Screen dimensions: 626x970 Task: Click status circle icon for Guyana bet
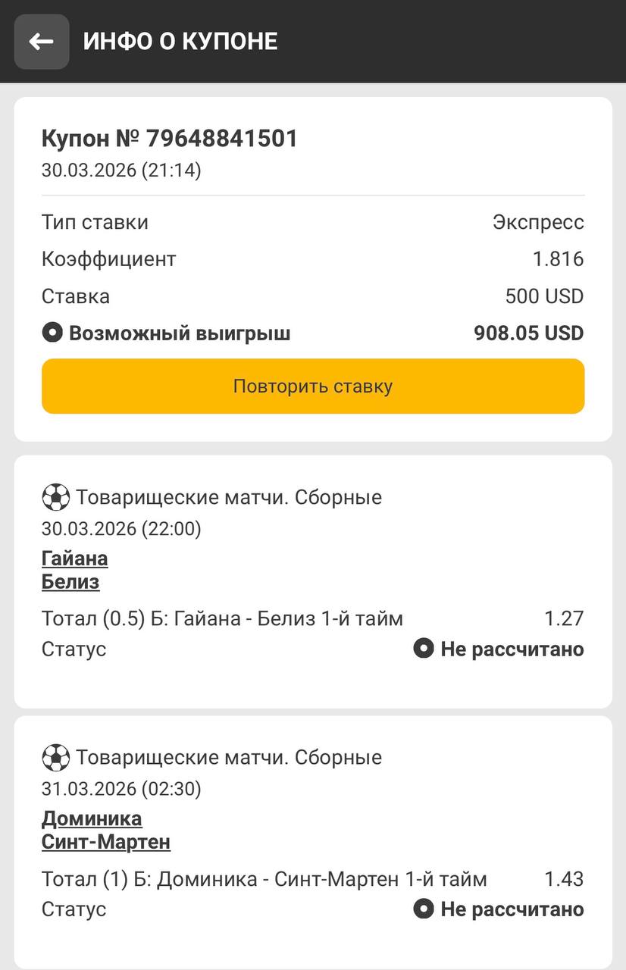(423, 649)
